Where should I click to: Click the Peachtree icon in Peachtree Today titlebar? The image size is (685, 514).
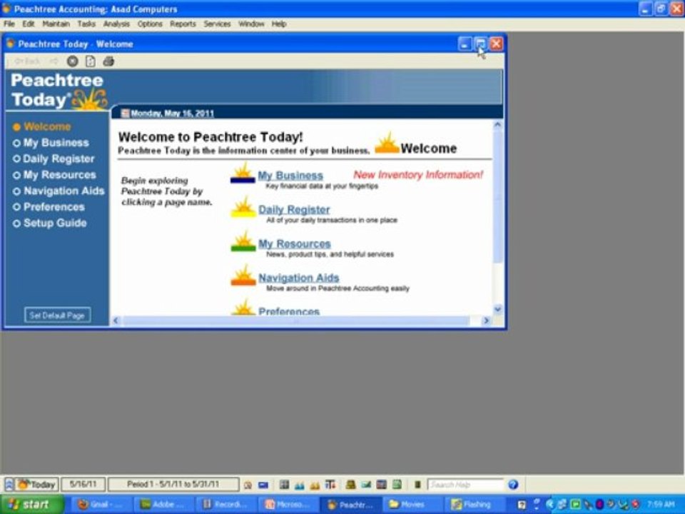[x=11, y=44]
